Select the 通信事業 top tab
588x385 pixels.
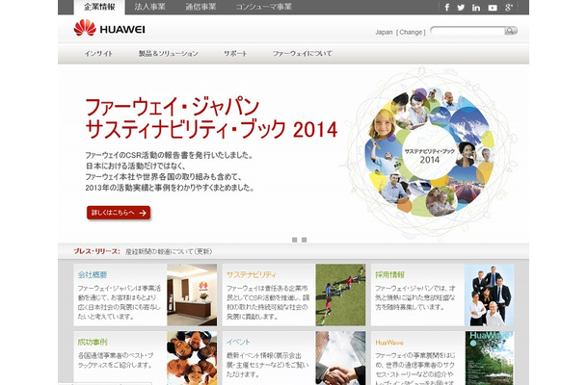(x=200, y=7)
